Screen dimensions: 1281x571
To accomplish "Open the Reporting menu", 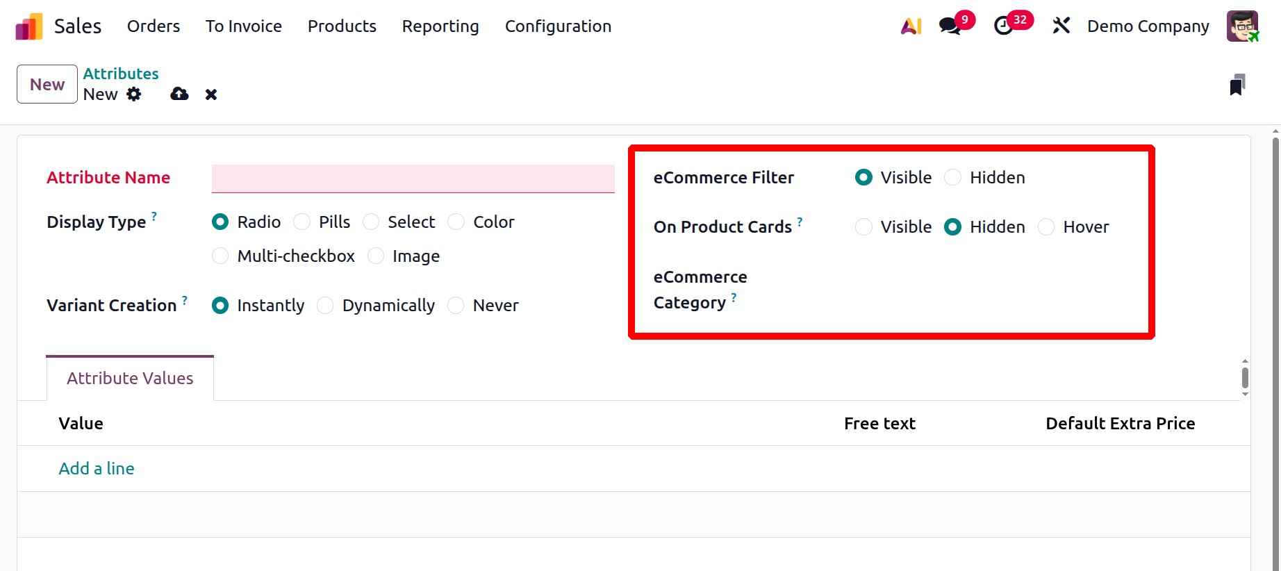I will (x=440, y=26).
